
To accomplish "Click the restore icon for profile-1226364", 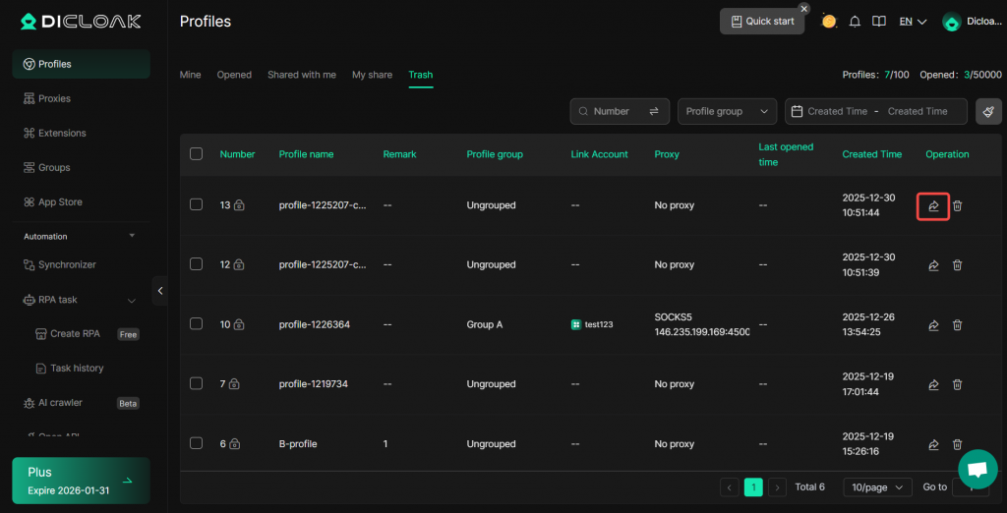I will [x=933, y=325].
